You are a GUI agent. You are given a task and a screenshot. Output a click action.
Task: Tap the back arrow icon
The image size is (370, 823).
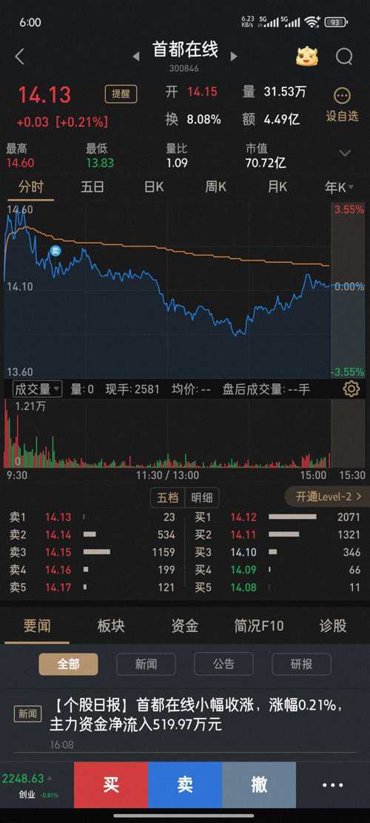coord(19,56)
